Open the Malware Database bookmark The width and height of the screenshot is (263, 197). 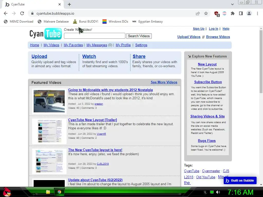[53, 22]
